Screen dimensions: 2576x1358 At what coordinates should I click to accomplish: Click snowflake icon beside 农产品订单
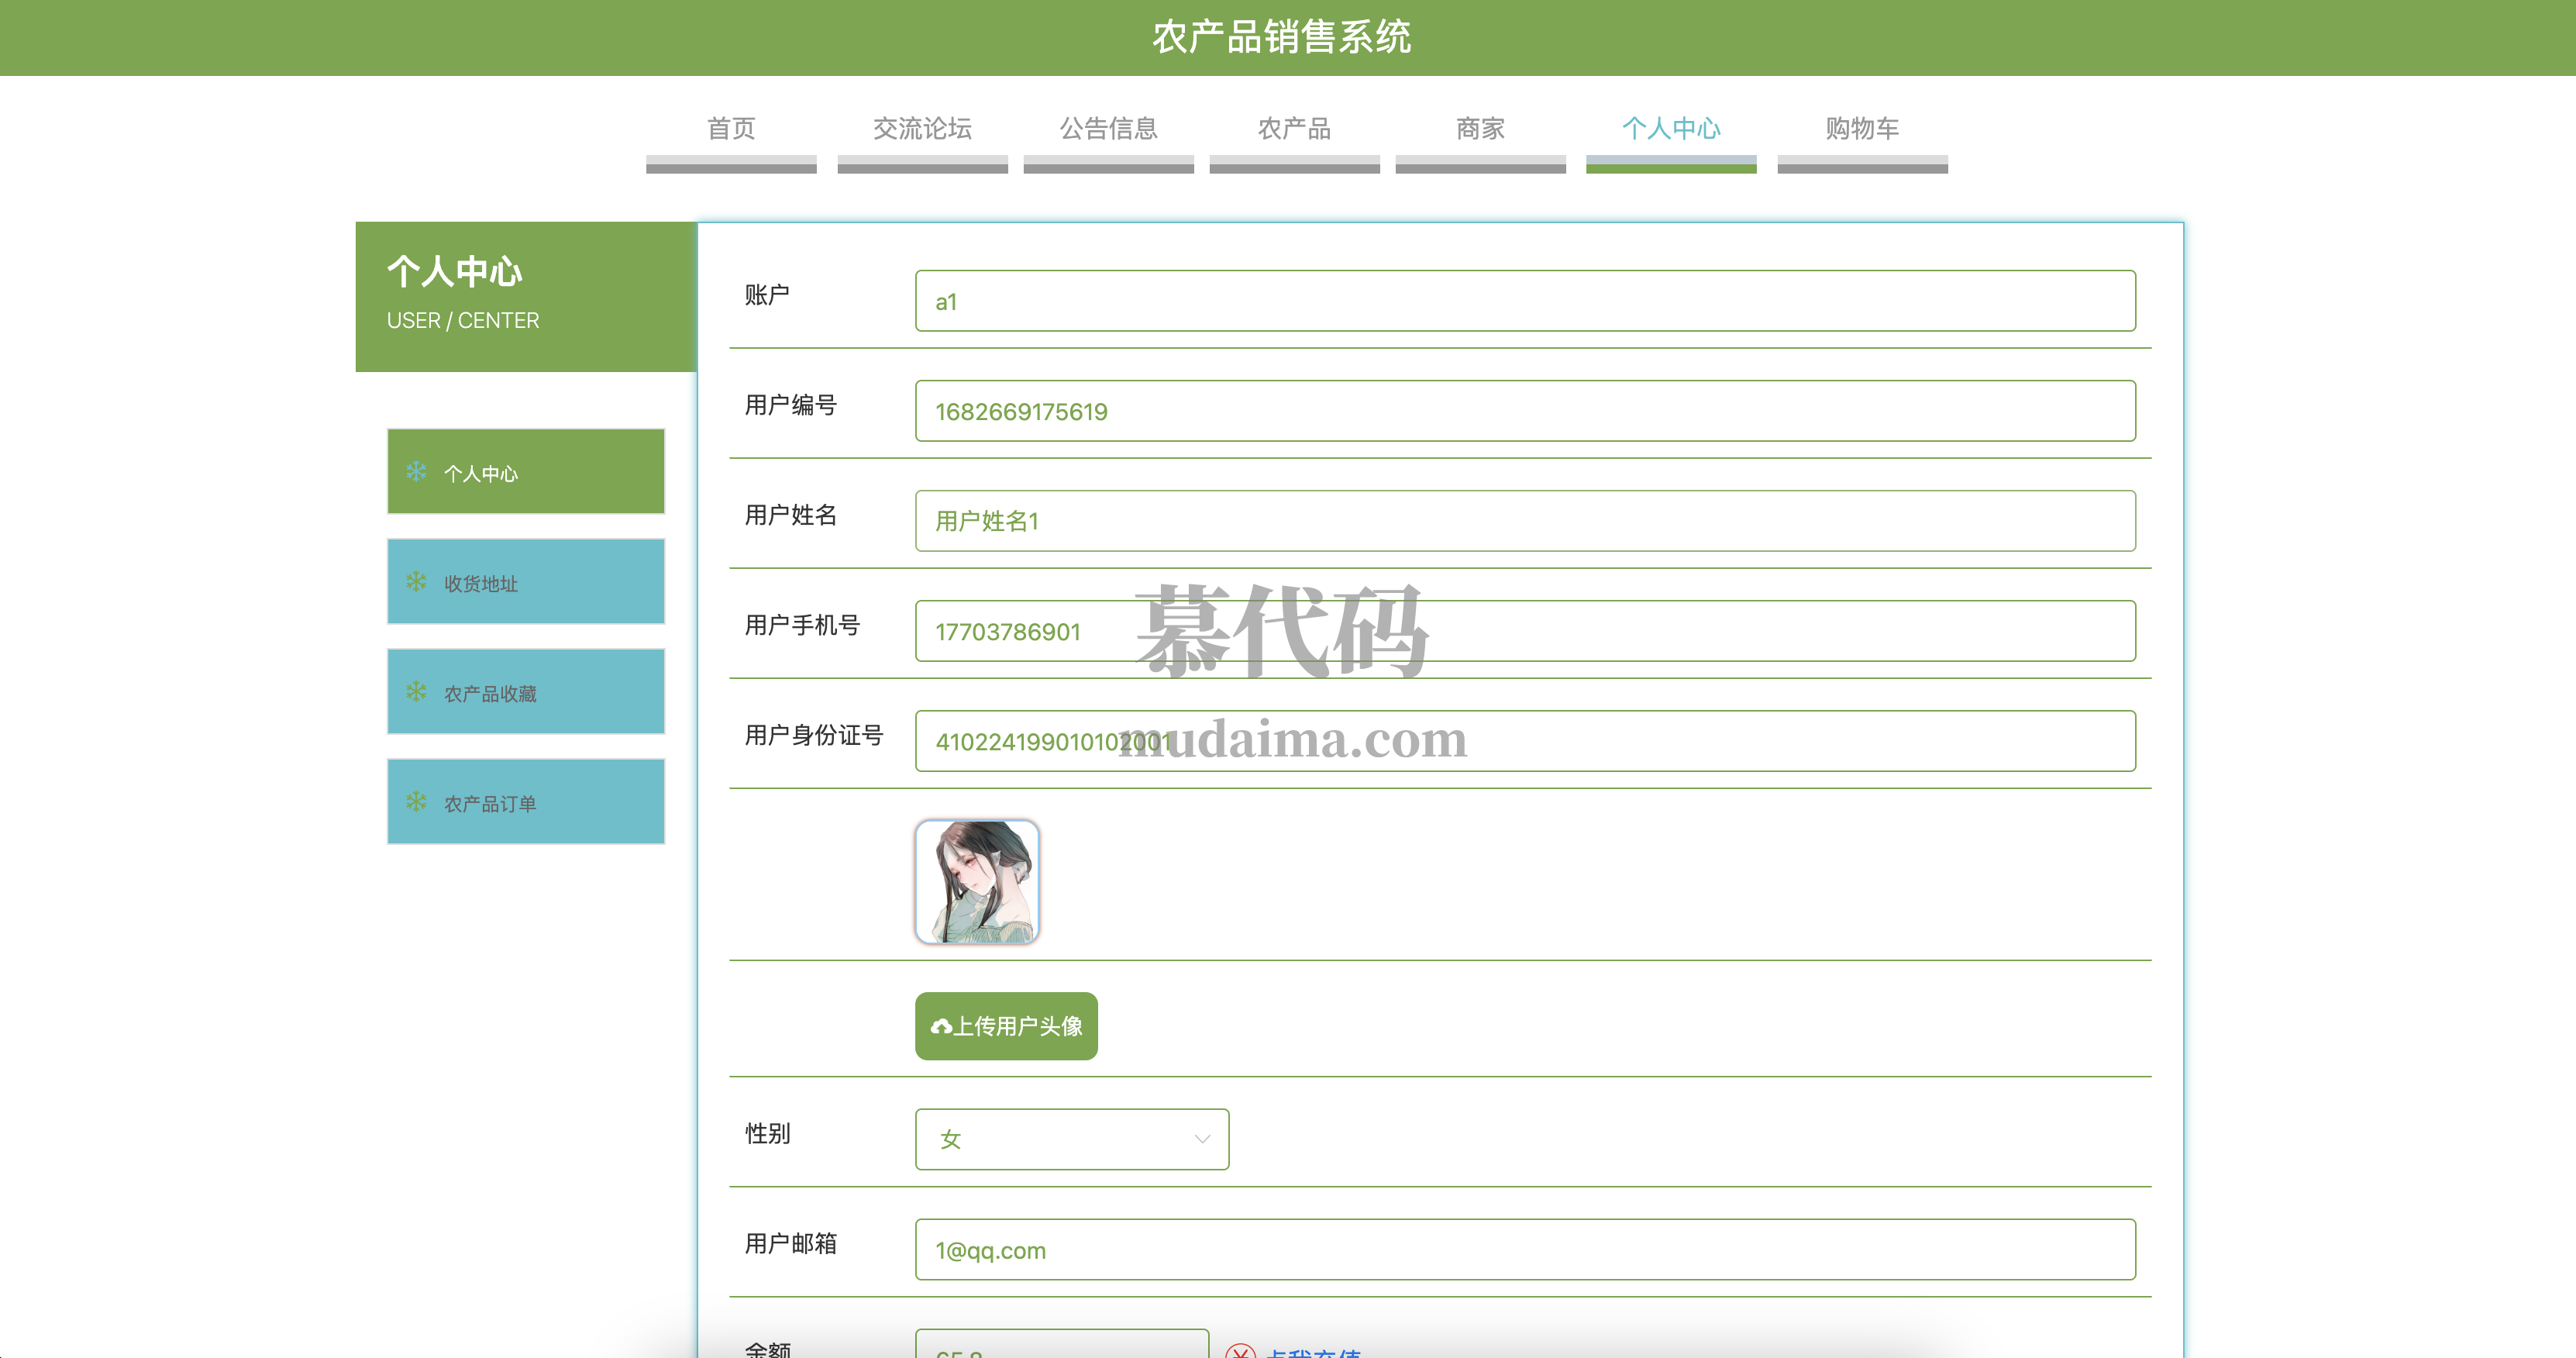click(x=416, y=801)
